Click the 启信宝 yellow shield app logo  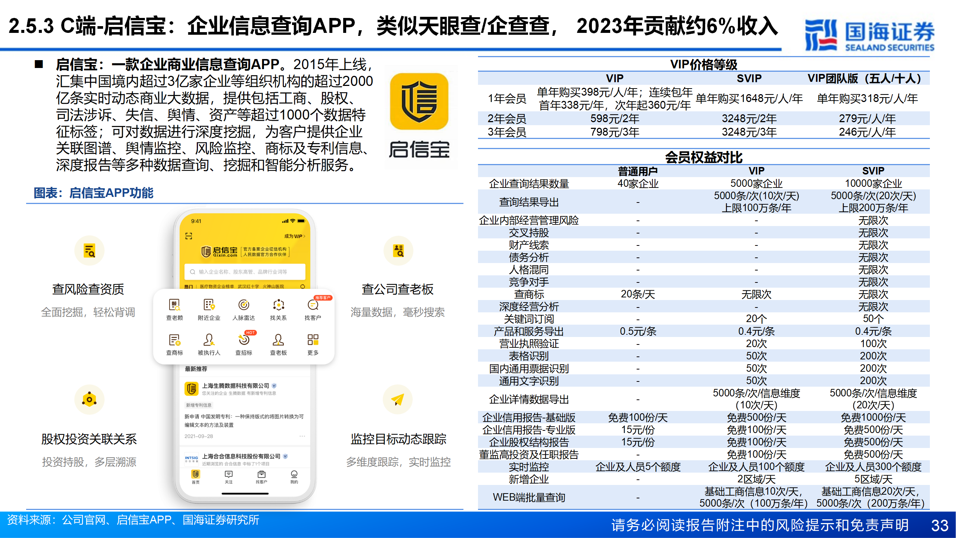tap(419, 101)
